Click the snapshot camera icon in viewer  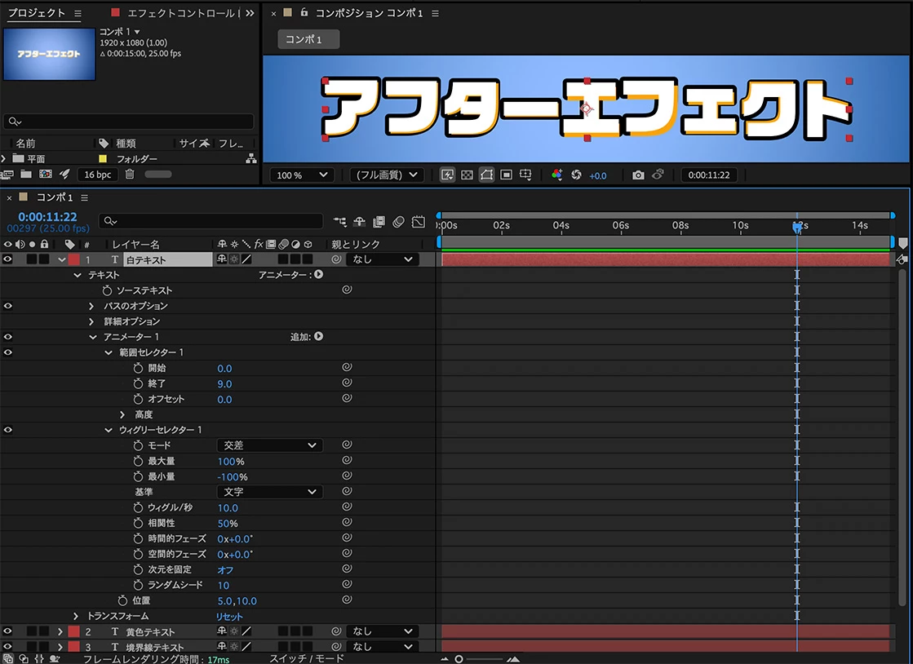[x=638, y=175]
